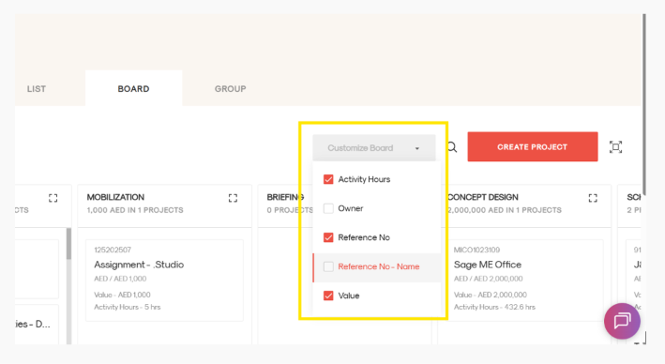Viewport: 665px width, 364px height.
Task: Click the Activity Hours - 5 hrs text
Action: tap(128, 307)
